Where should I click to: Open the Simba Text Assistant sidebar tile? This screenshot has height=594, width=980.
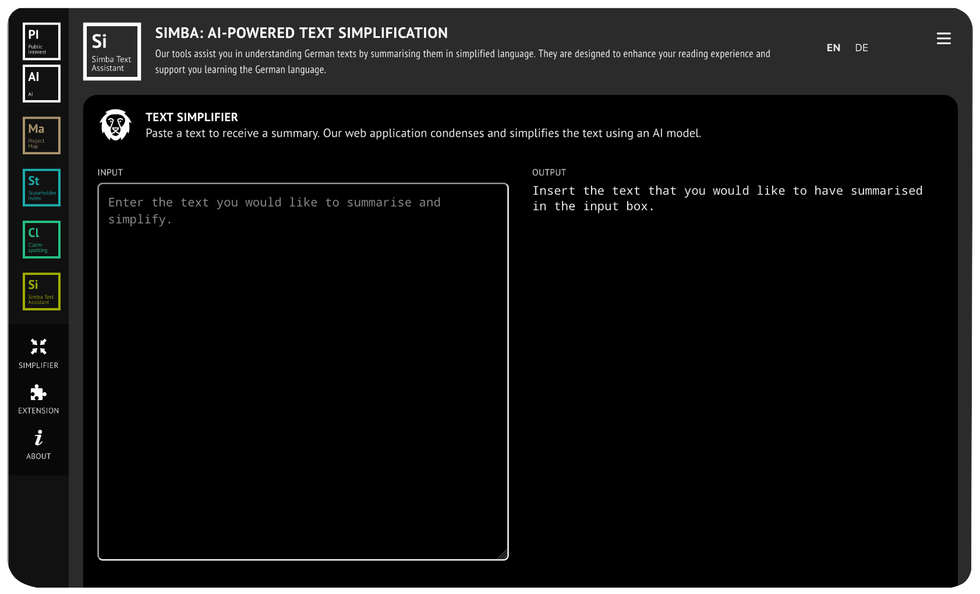point(41,291)
